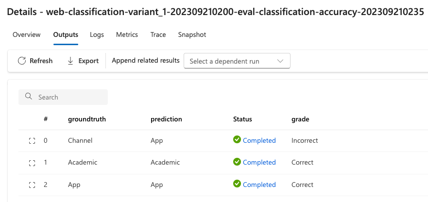Open the Logs tab
The height and width of the screenshot is (202, 428).
point(97,34)
